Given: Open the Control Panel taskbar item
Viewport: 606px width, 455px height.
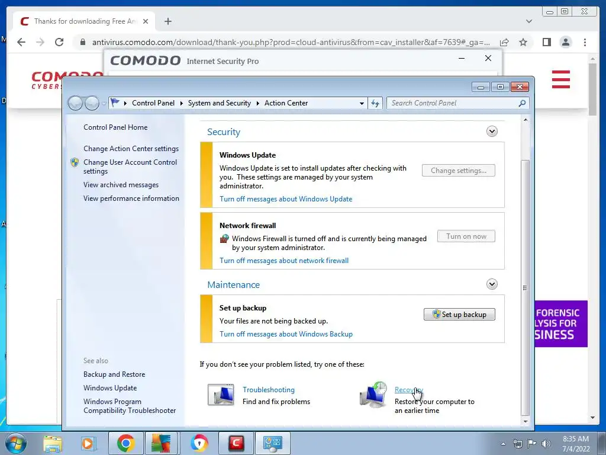Looking at the screenshot, I should coord(272,443).
